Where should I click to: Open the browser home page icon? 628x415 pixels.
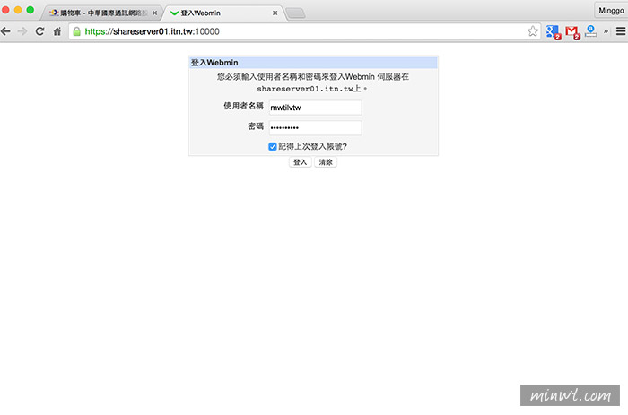57,31
